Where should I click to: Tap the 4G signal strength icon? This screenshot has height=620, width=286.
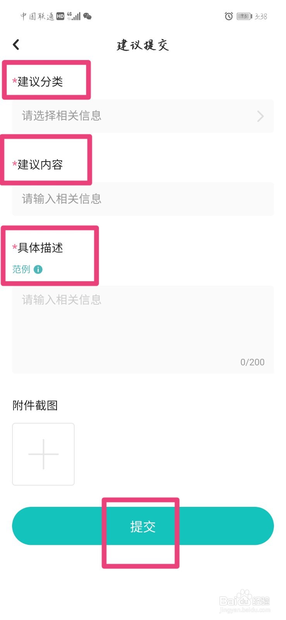74,16
